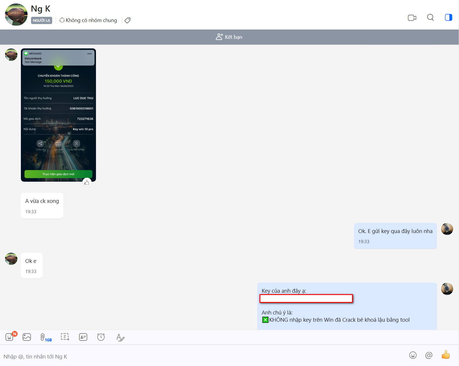Click the Kết bạn add friend bar
Screen dimensions: 459x366
point(229,37)
